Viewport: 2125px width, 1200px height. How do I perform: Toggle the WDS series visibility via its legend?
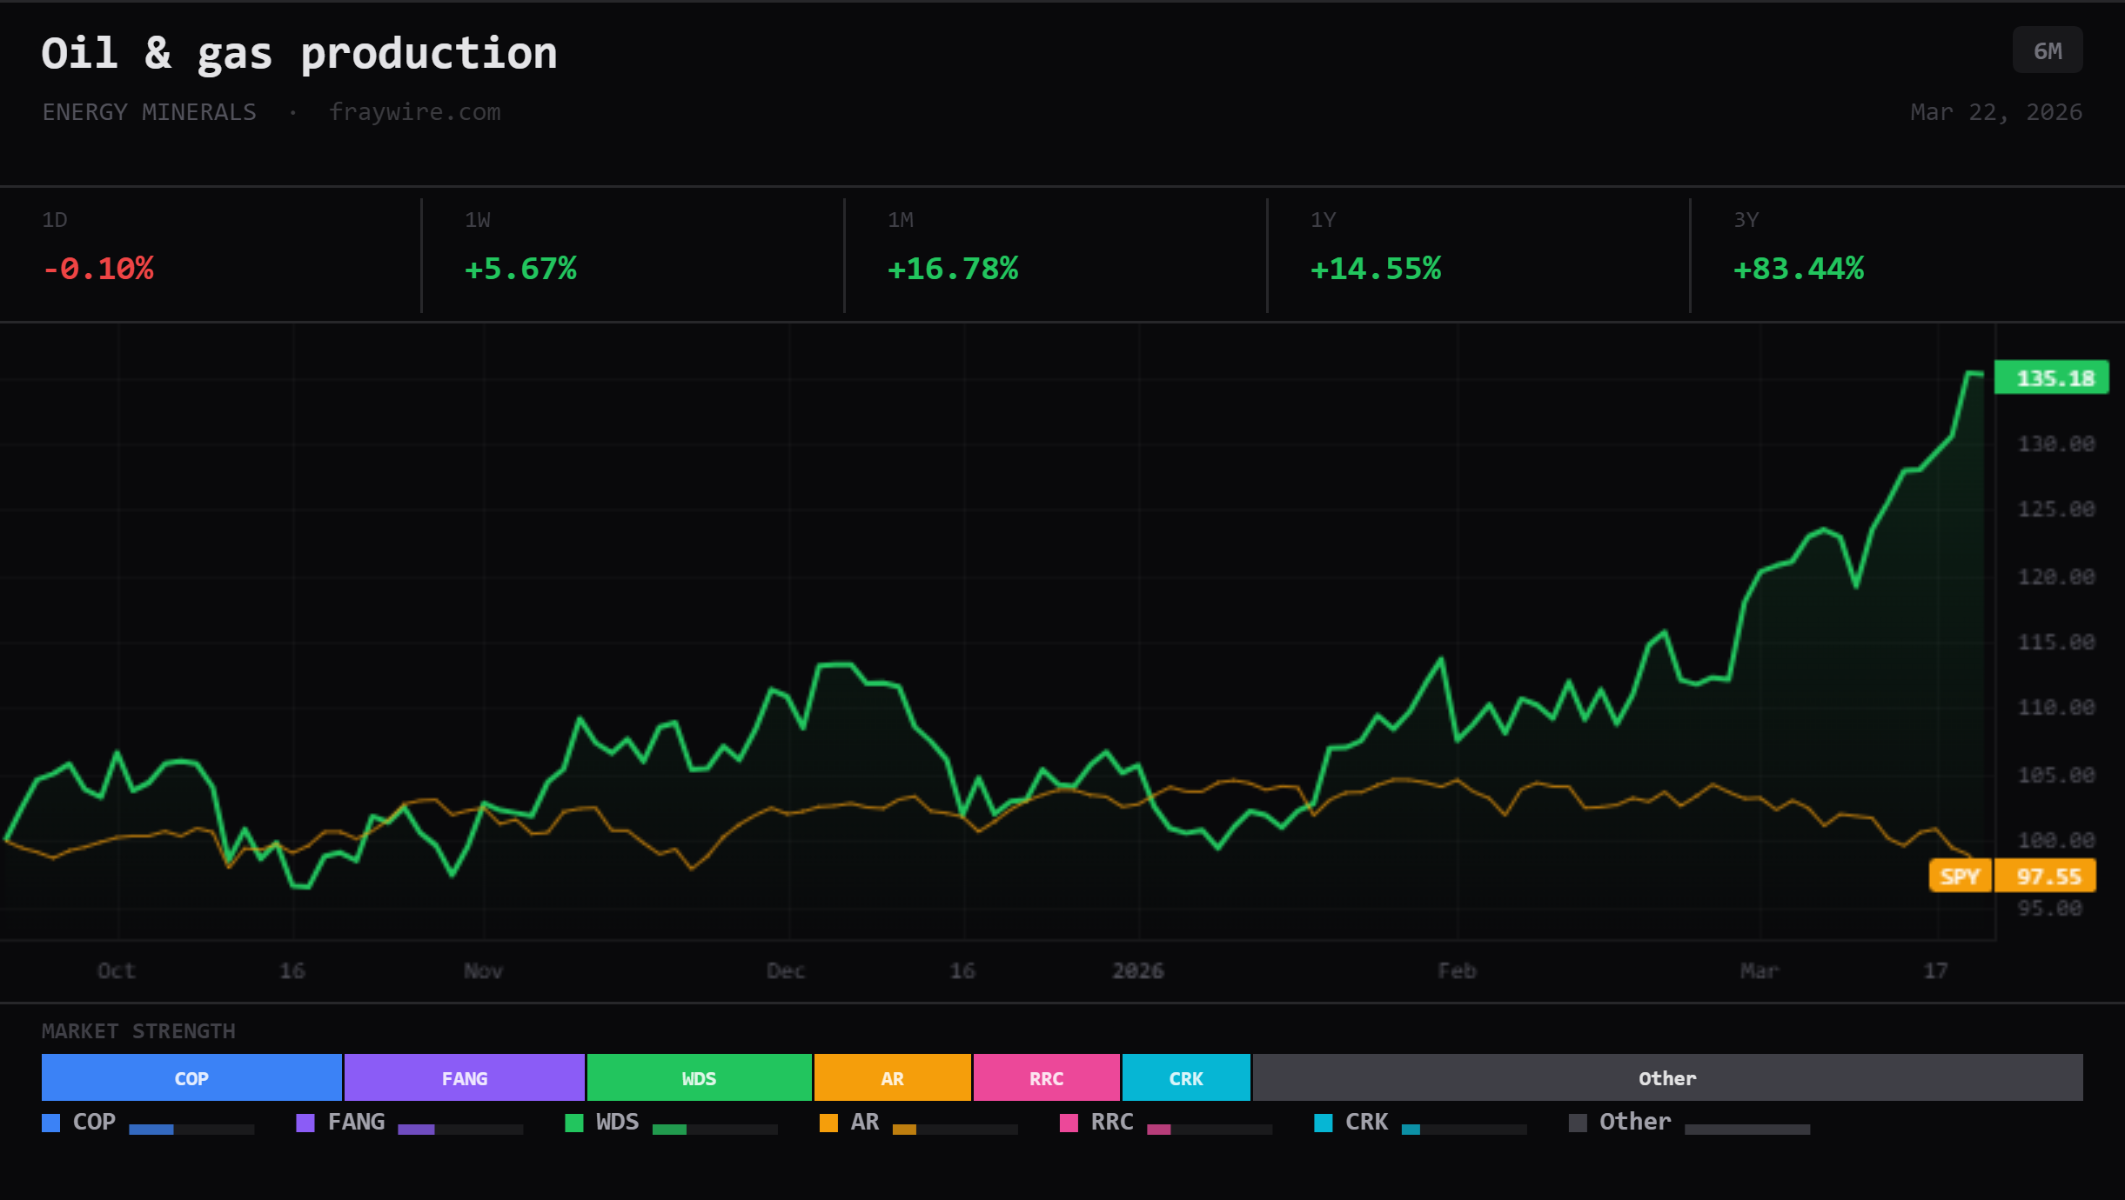click(617, 1123)
